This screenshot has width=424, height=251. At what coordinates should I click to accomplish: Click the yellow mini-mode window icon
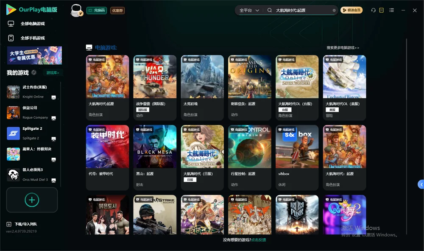pos(382,10)
